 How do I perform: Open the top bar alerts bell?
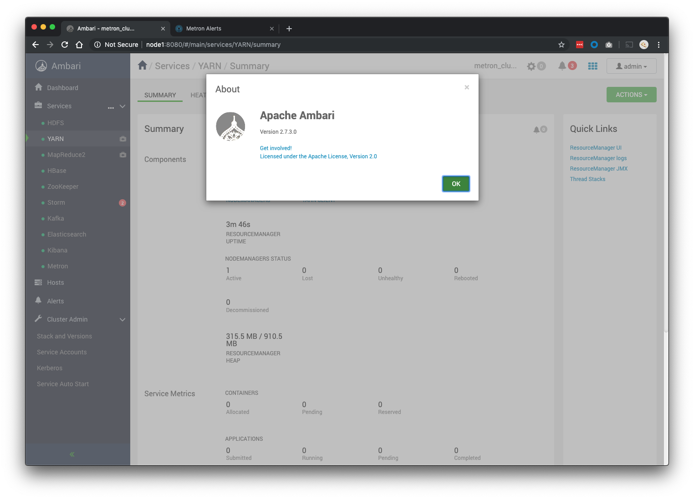click(562, 66)
